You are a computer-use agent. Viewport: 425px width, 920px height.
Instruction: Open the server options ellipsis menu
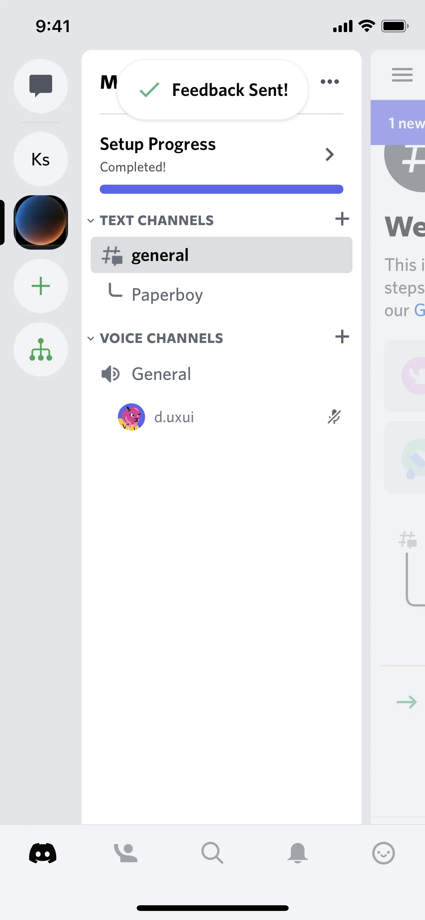[329, 82]
